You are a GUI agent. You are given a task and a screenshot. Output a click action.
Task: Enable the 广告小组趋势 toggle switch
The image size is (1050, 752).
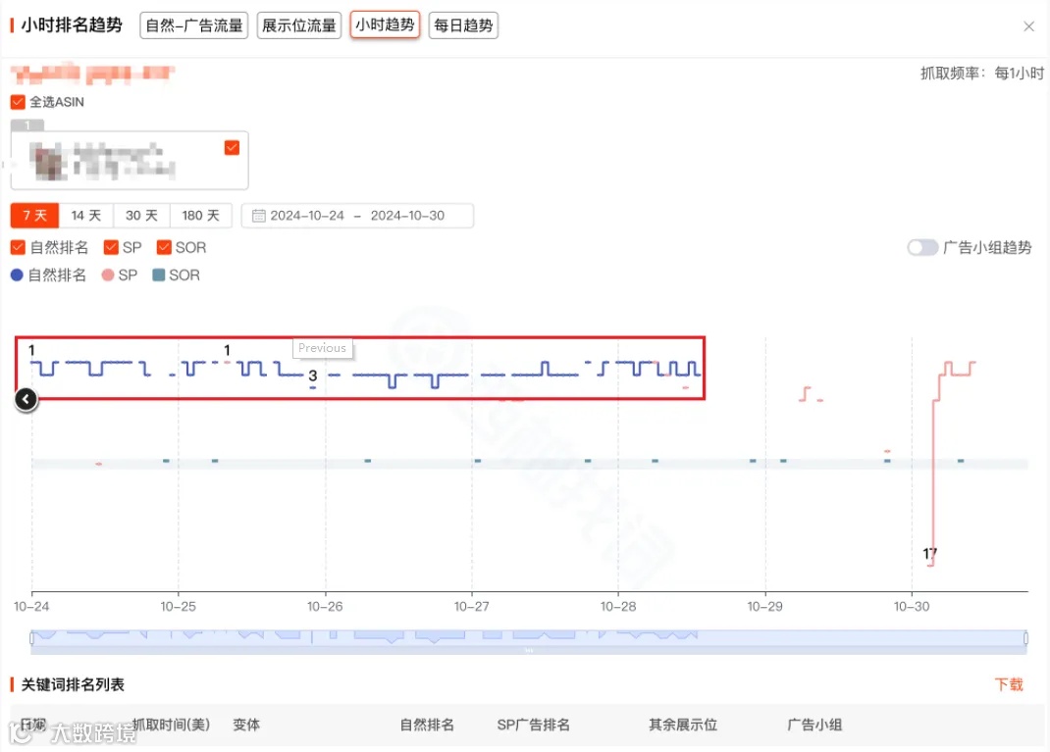tap(922, 247)
